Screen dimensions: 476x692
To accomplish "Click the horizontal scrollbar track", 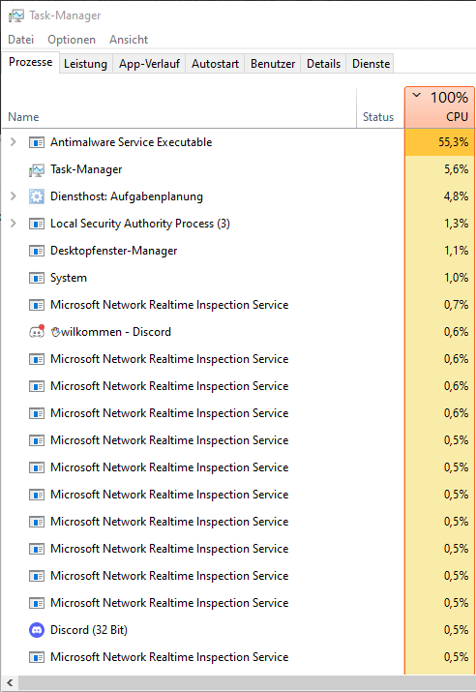I will (x=247, y=683).
